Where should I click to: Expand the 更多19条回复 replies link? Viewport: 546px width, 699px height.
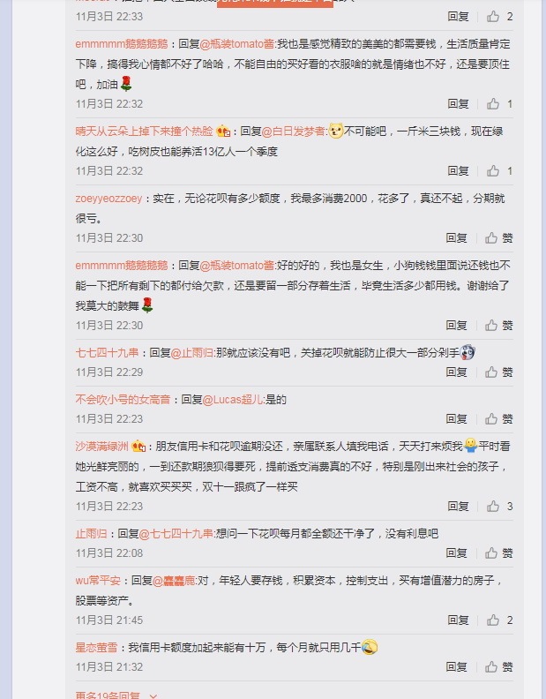click(x=116, y=695)
